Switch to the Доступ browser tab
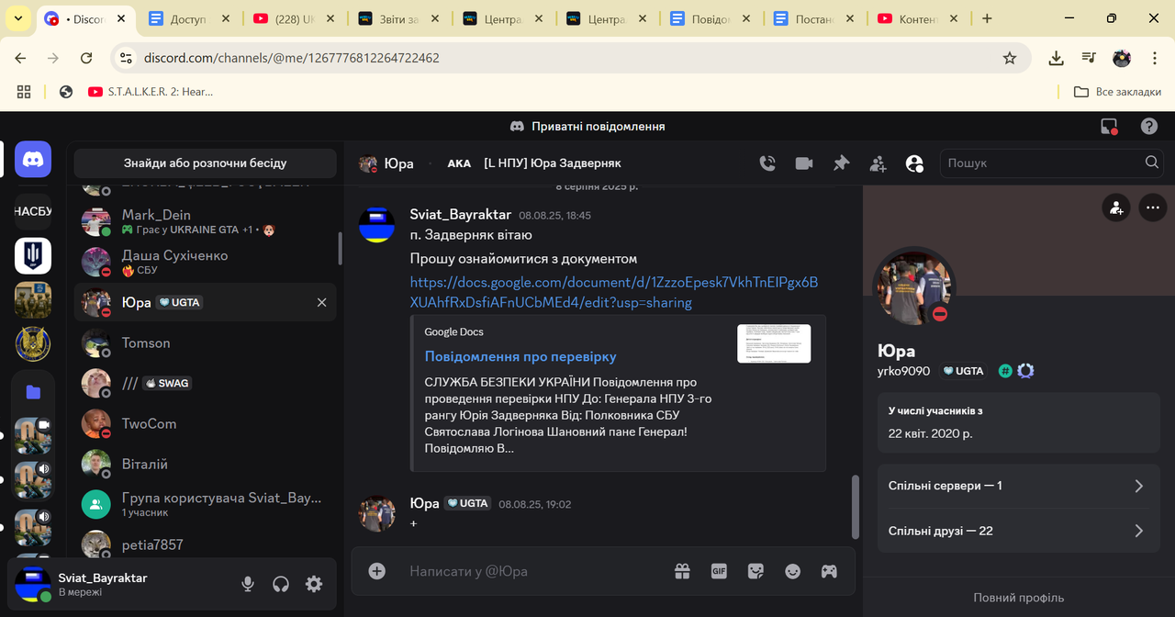The width and height of the screenshot is (1175, 617). 191,18
